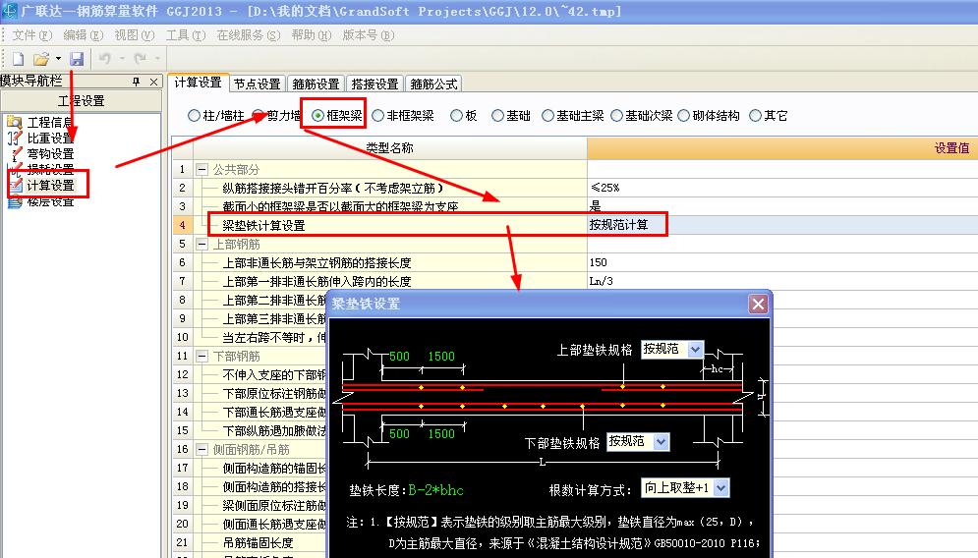Image resolution: width=978 pixels, height=558 pixels.
Task: Open the dropdown arrow beside Open folder
Action: [58, 59]
